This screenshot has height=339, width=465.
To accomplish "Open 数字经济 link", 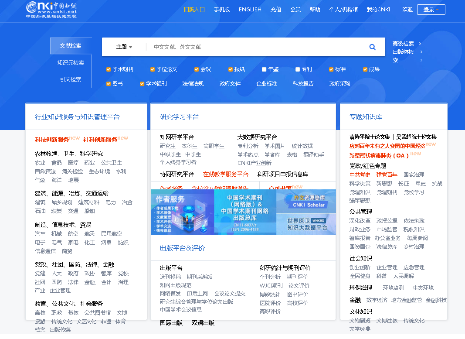I will (x=377, y=300).
